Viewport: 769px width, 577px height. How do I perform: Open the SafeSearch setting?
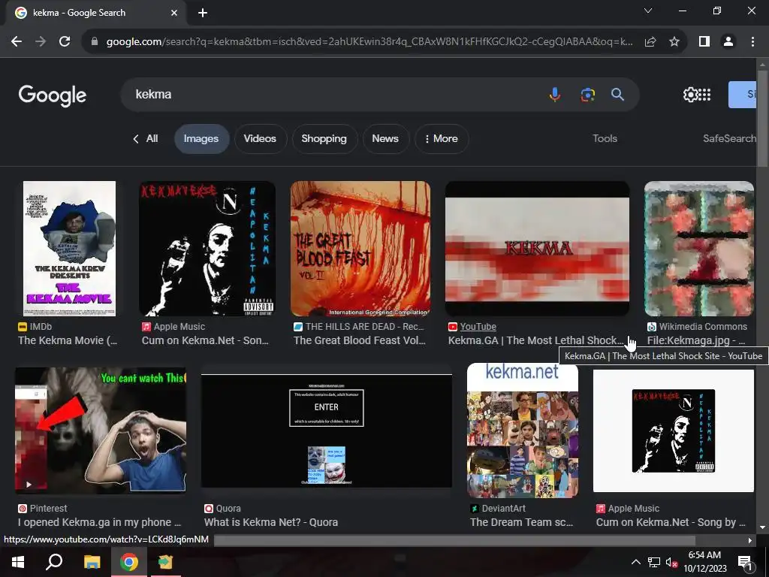(729, 139)
